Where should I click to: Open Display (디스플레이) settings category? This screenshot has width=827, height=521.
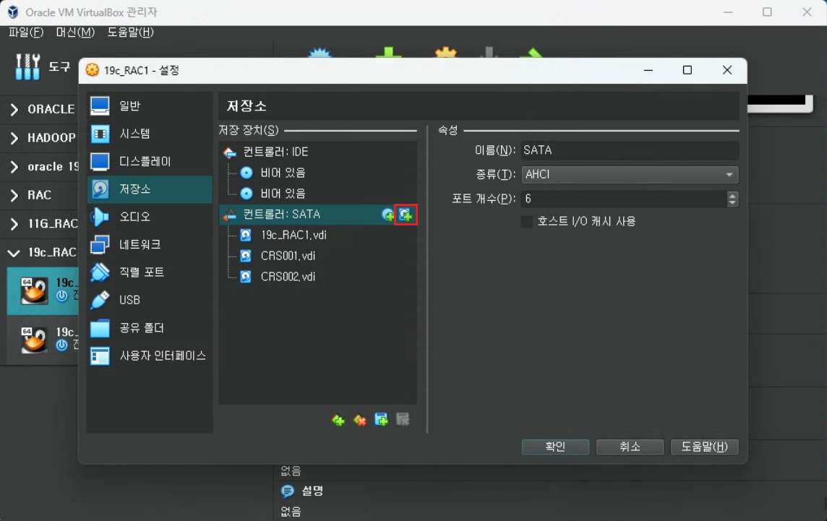point(150,161)
